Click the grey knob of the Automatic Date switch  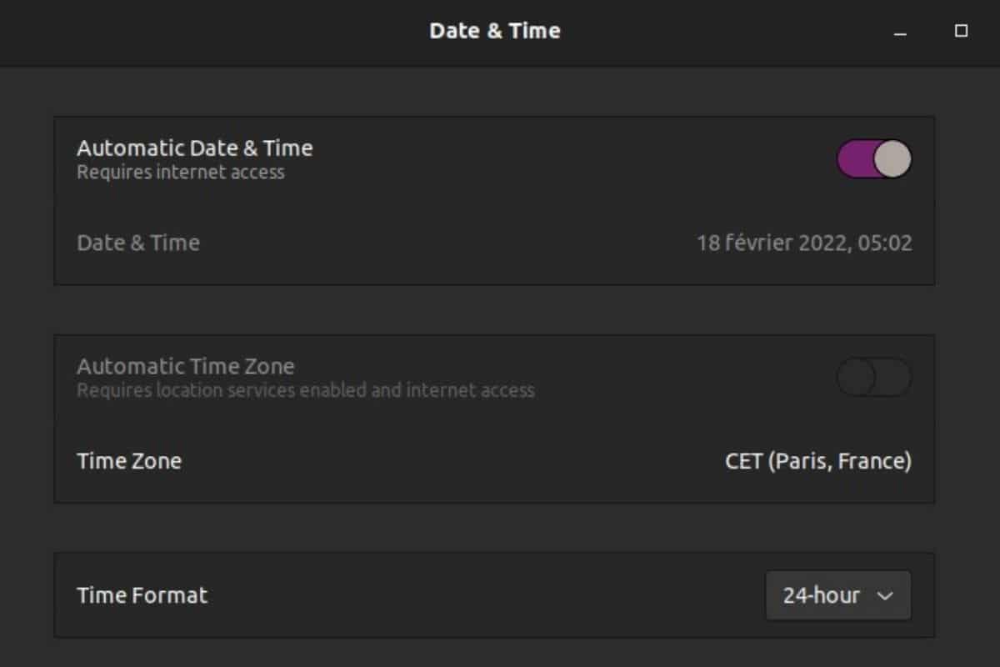tap(892, 158)
